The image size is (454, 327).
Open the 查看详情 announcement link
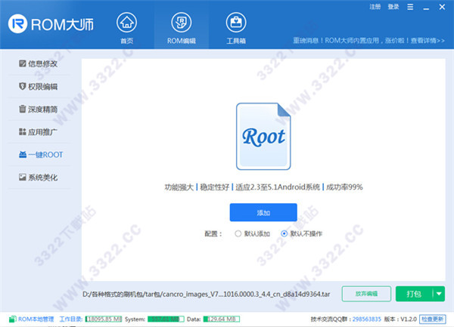(428, 41)
